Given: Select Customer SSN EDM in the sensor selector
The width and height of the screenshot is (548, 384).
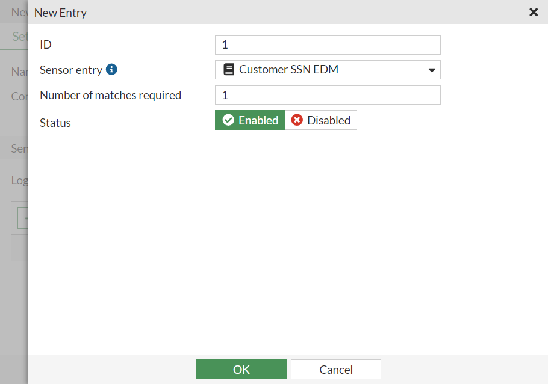Looking at the screenshot, I should coord(328,69).
